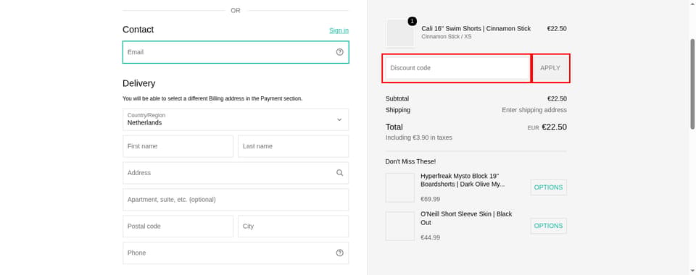Screen dimensions: 696x275
Task: Click the Delivery section heading
Action: tap(139, 83)
